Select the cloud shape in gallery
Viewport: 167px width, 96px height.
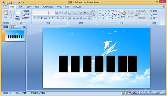coord(100,18)
